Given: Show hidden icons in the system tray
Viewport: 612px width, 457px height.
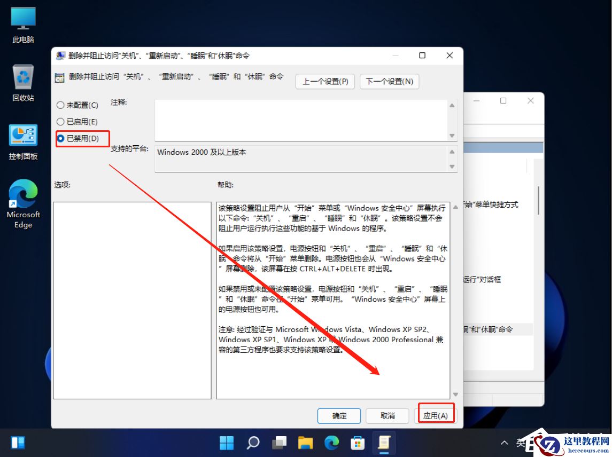Looking at the screenshot, I should pyautogui.click(x=504, y=442).
